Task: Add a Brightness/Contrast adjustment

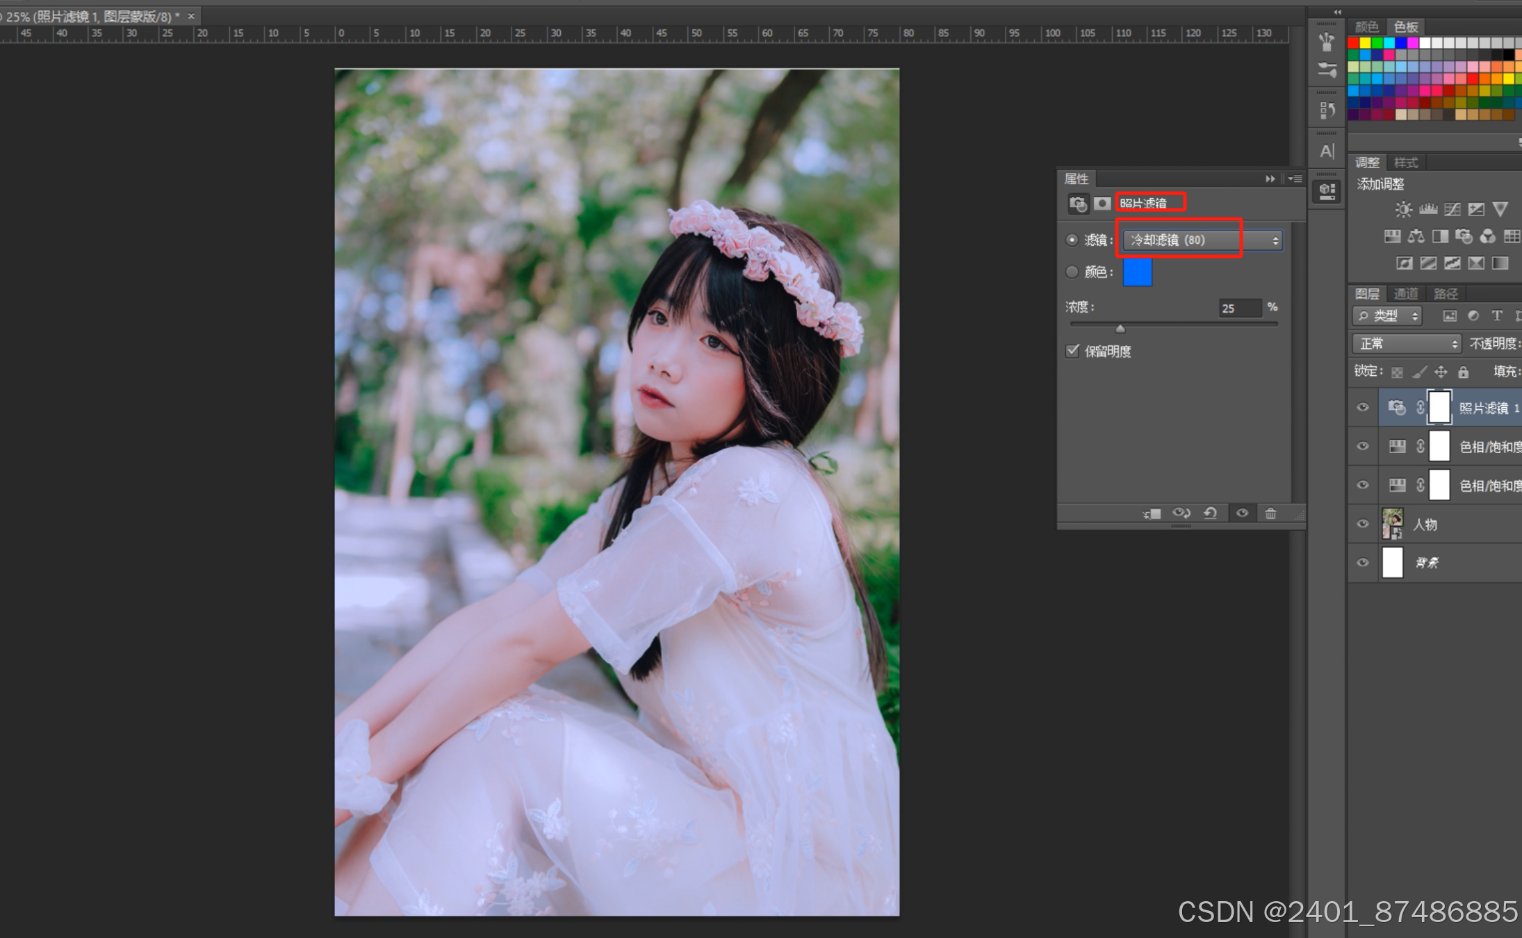Action: 1403,209
